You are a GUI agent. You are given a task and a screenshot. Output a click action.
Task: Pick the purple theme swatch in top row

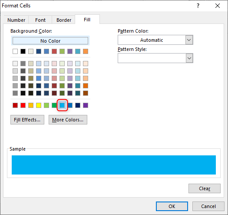(70, 51)
